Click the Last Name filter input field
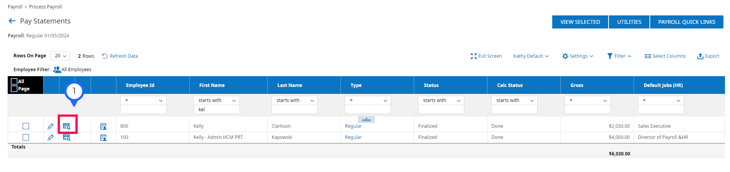 (x=294, y=110)
